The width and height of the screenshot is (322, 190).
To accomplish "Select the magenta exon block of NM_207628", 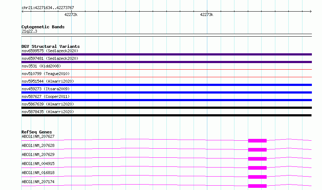I will [257, 150].
